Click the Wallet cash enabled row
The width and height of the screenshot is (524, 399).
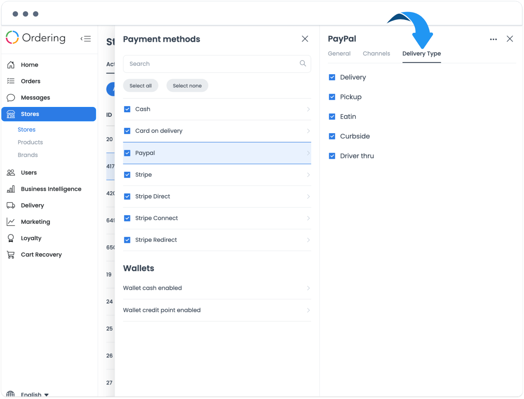click(x=217, y=288)
